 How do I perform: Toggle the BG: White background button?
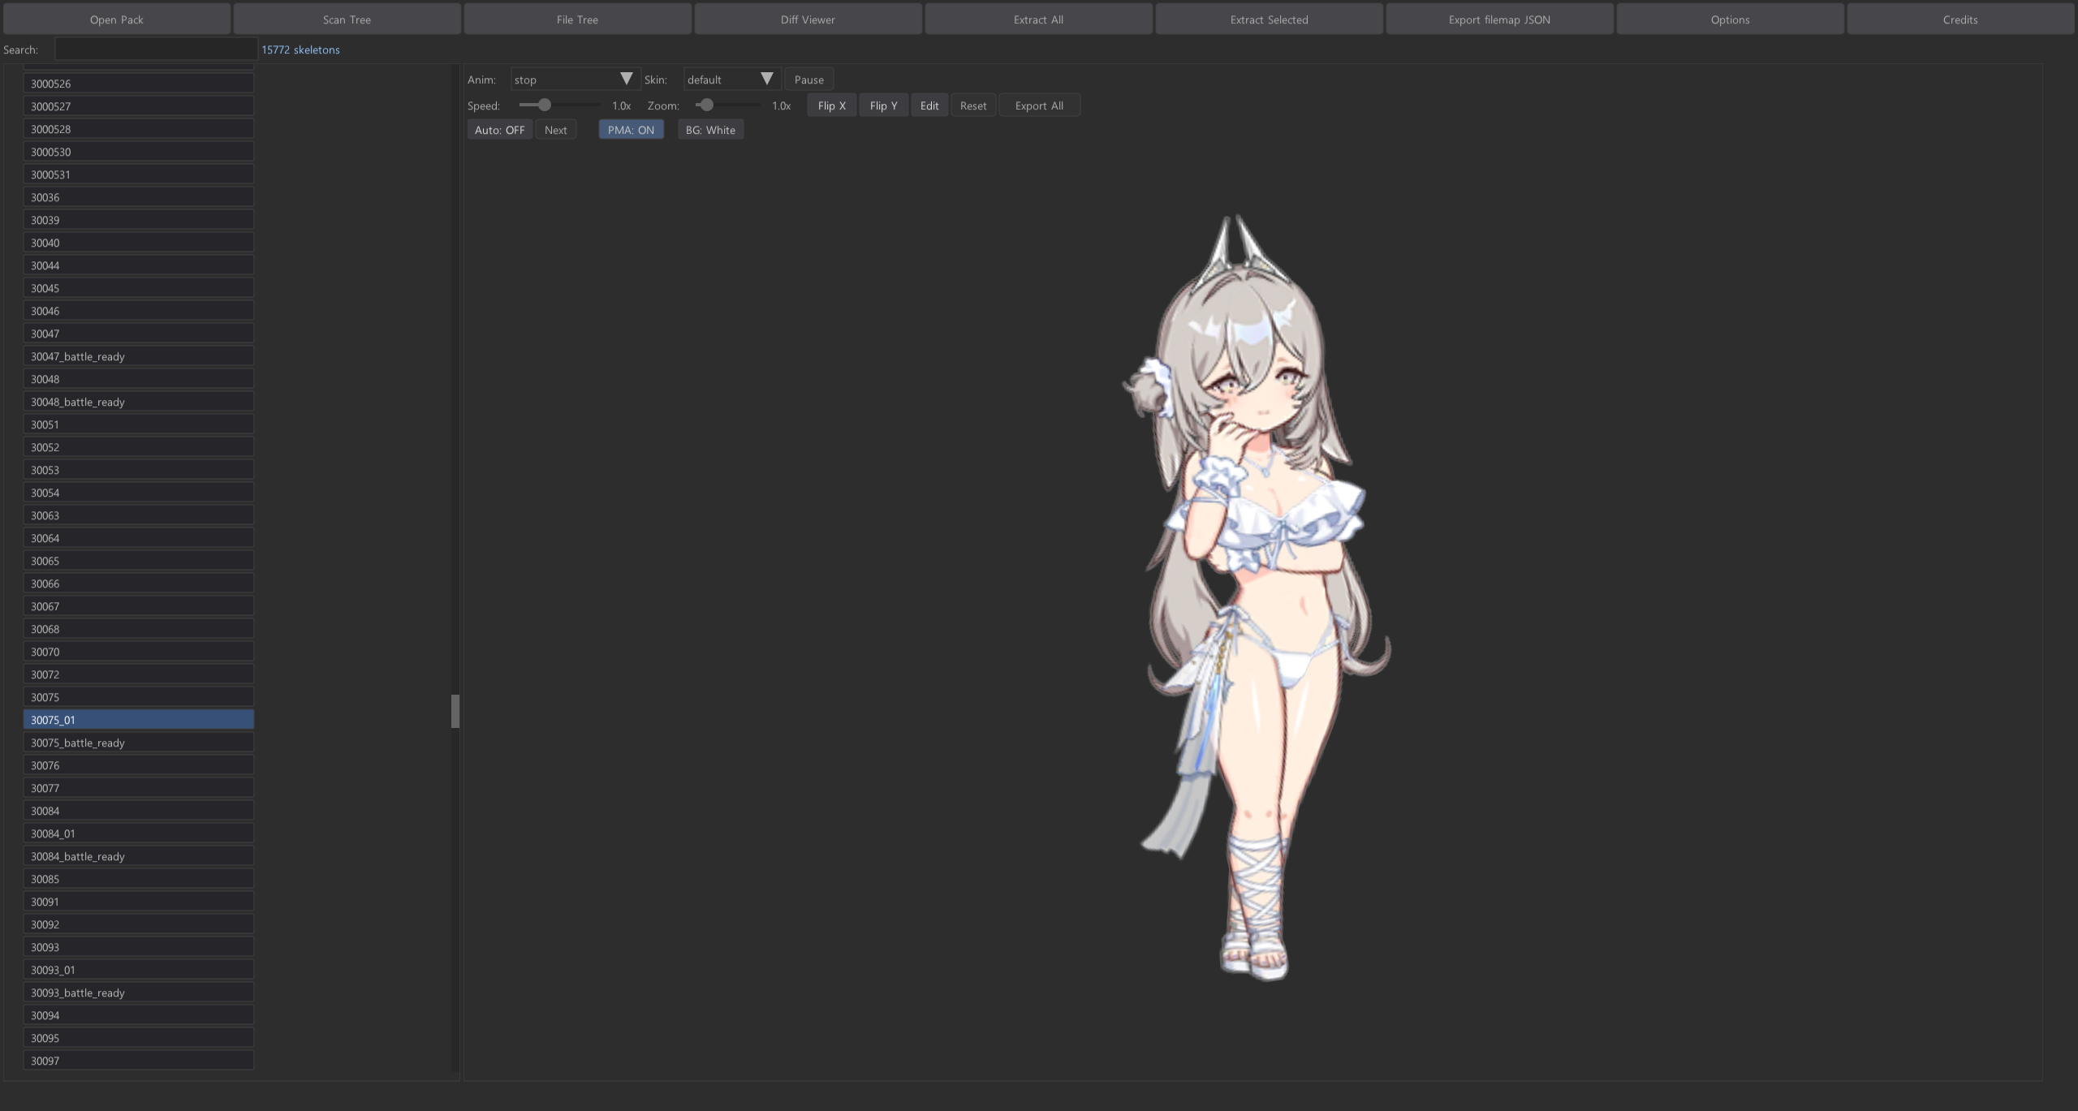[x=710, y=130]
